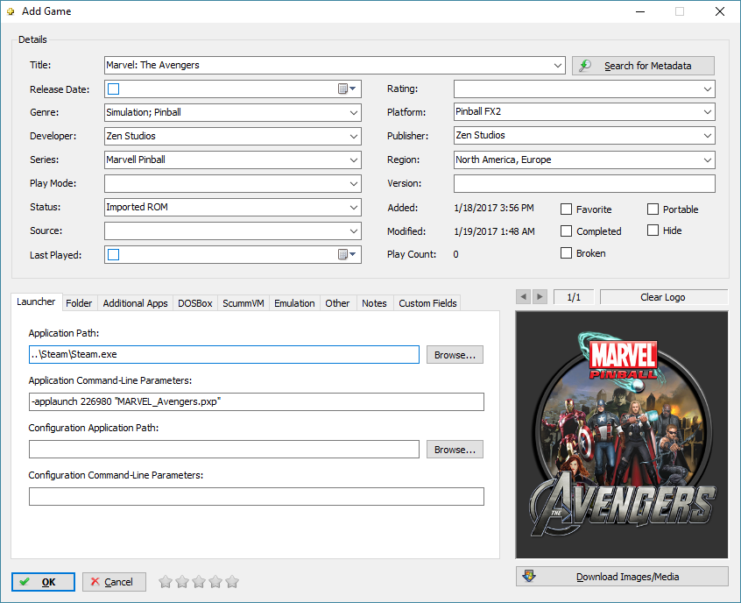Expand the Developer dropdown list
Screen dimensions: 741x603
pyautogui.click(x=354, y=136)
